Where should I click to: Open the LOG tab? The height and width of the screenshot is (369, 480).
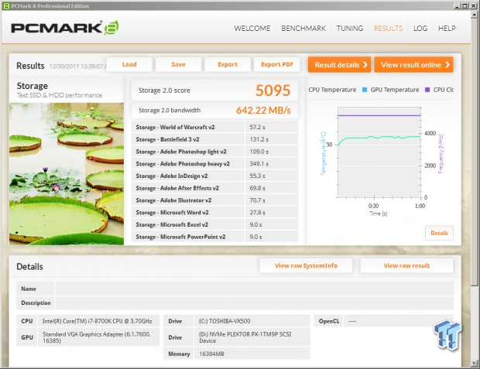coord(420,29)
